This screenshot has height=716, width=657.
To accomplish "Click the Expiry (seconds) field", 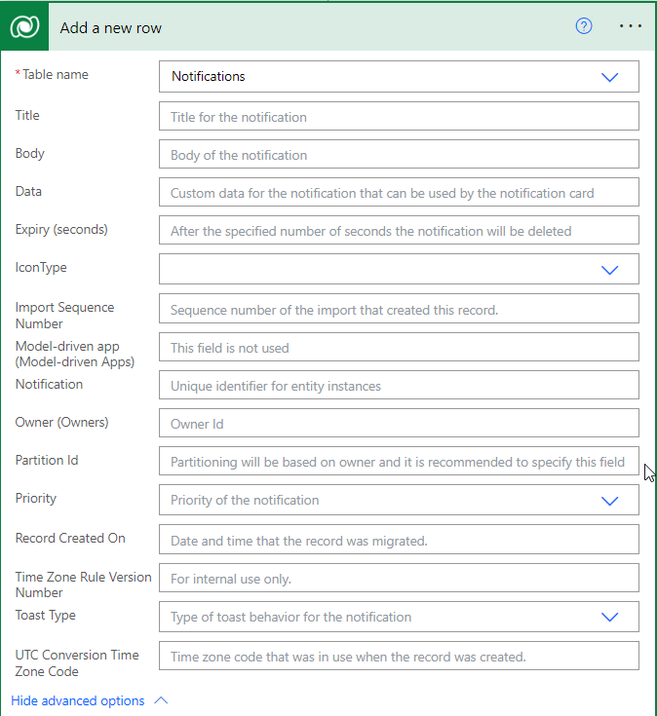I will click(x=399, y=231).
